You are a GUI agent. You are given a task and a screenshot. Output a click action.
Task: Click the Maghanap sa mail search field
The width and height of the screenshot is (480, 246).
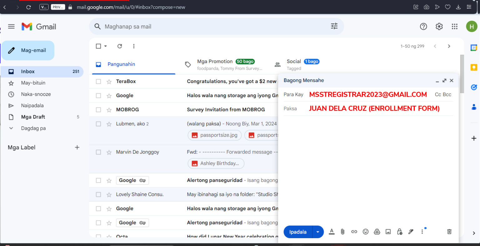click(x=216, y=27)
